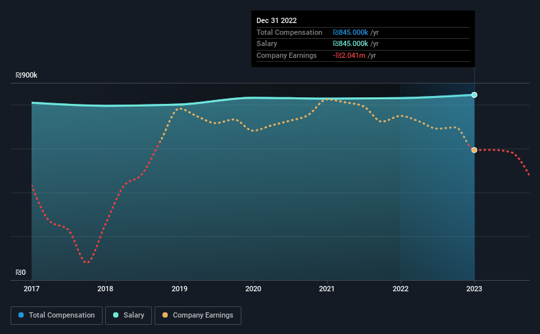Click the 2017 x-axis label
Screen dimensions: 540x334
[32, 289]
